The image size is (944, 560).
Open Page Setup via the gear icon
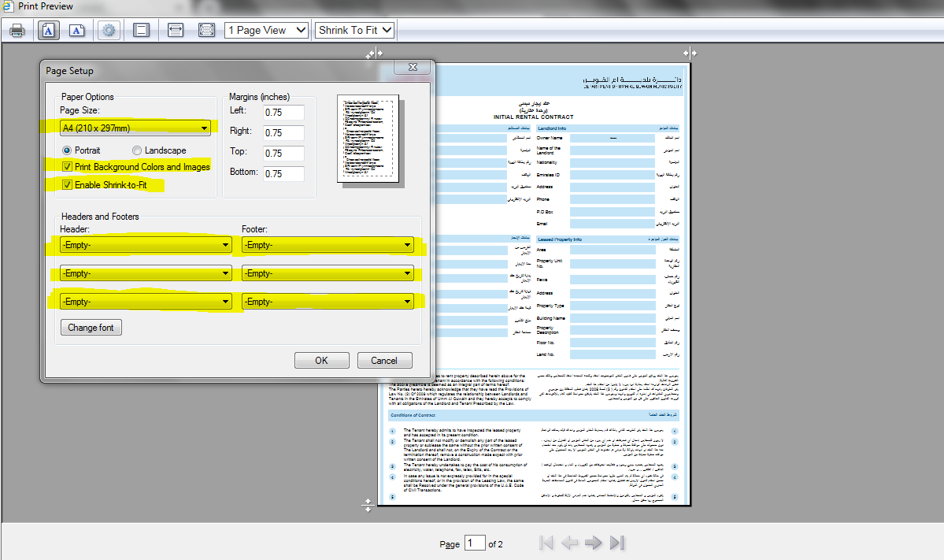109,30
